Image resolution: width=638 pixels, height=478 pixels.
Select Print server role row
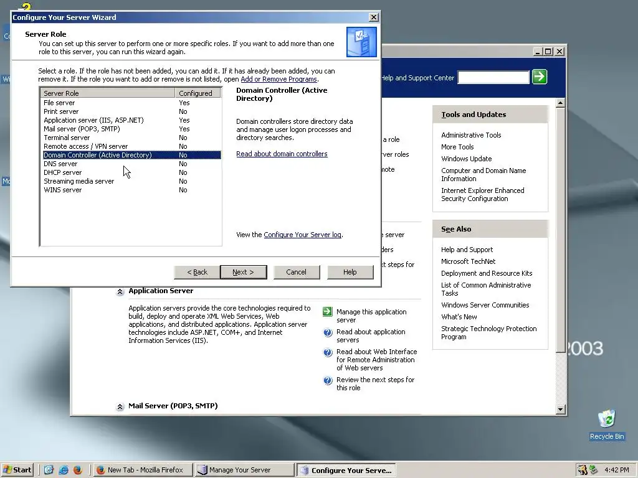(132, 111)
